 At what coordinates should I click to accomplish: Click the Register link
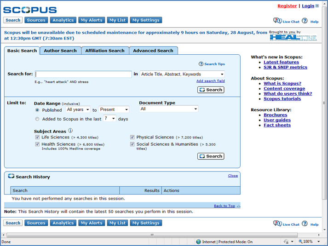pos(287,6)
